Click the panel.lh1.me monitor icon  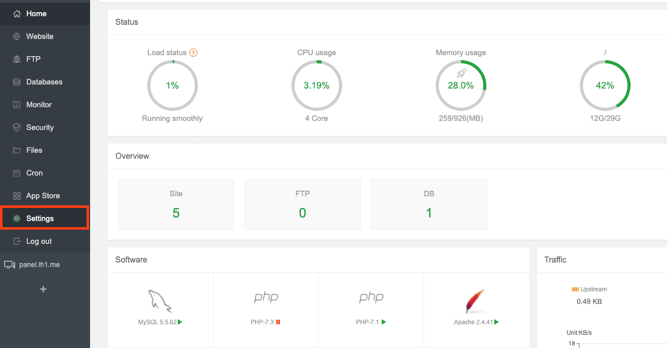pyautogui.click(x=10, y=265)
